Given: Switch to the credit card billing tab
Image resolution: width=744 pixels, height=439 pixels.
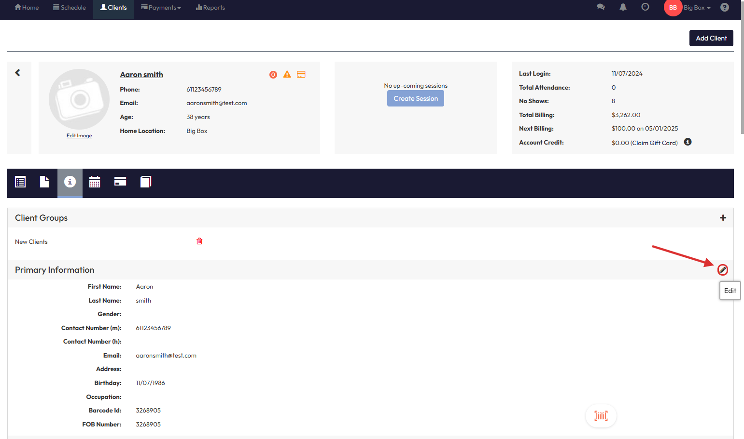Looking at the screenshot, I should click(120, 182).
